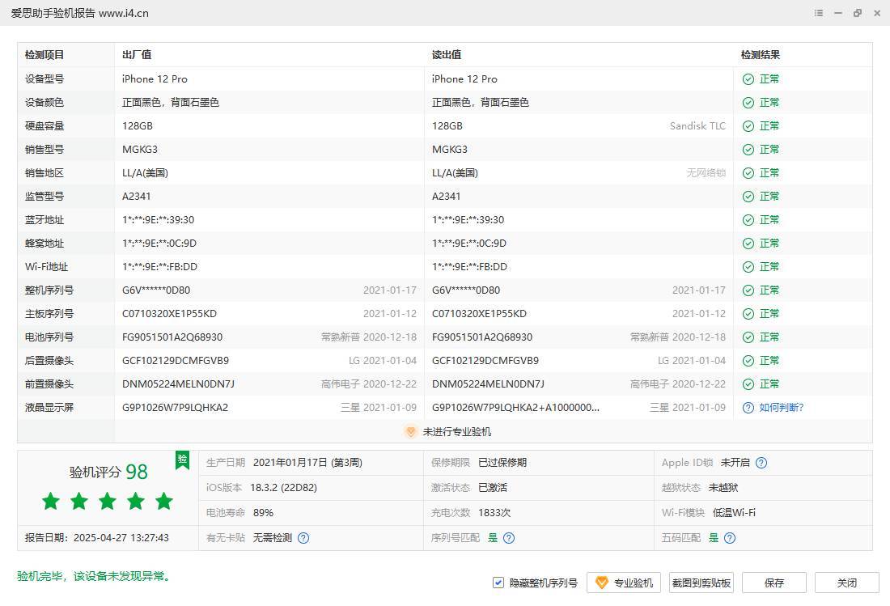Click the question icon for 液晶显示屏 result

pos(748,408)
